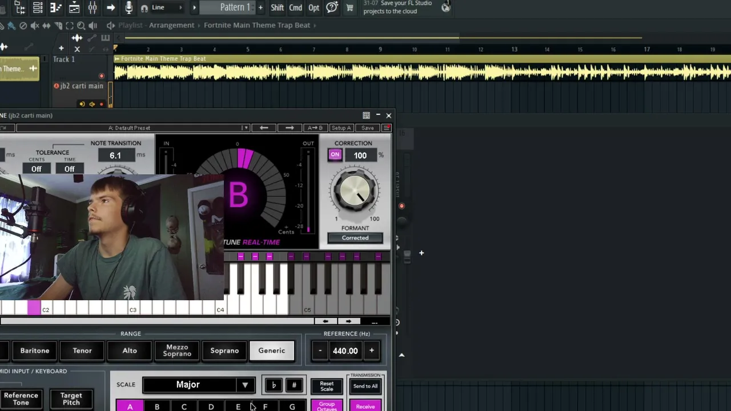Select the Tenor range
The image size is (731, 411).
(82, 350)
